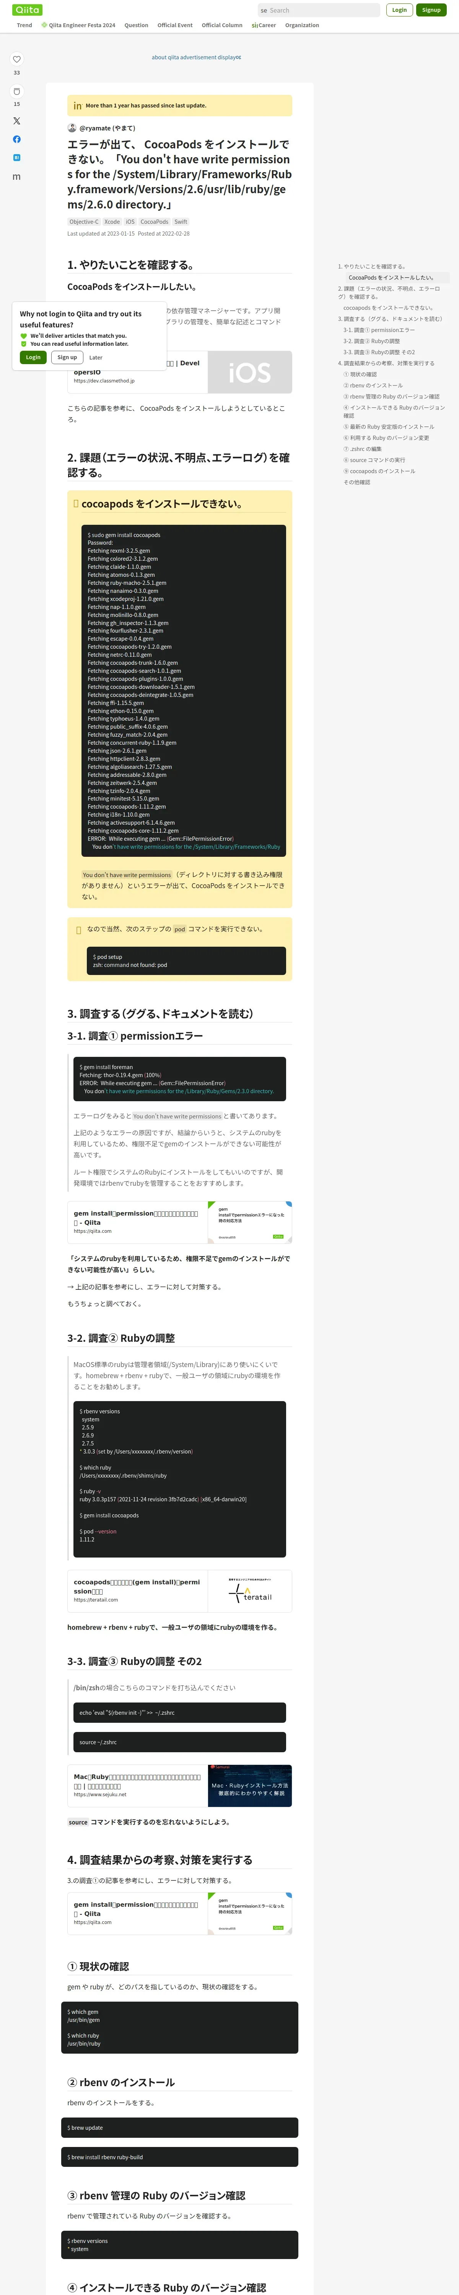Jump to TOC '3-2. 調査② Rubyの調整'
The height and width of the screenshot is (2295, 459).
pyautogui.click(x=372, y=341)
